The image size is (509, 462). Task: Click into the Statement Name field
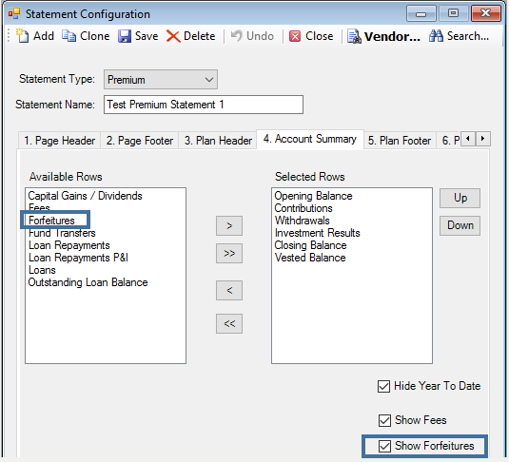point(204,105)
